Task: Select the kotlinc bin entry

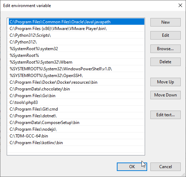Action: click(x=76, y=143)
